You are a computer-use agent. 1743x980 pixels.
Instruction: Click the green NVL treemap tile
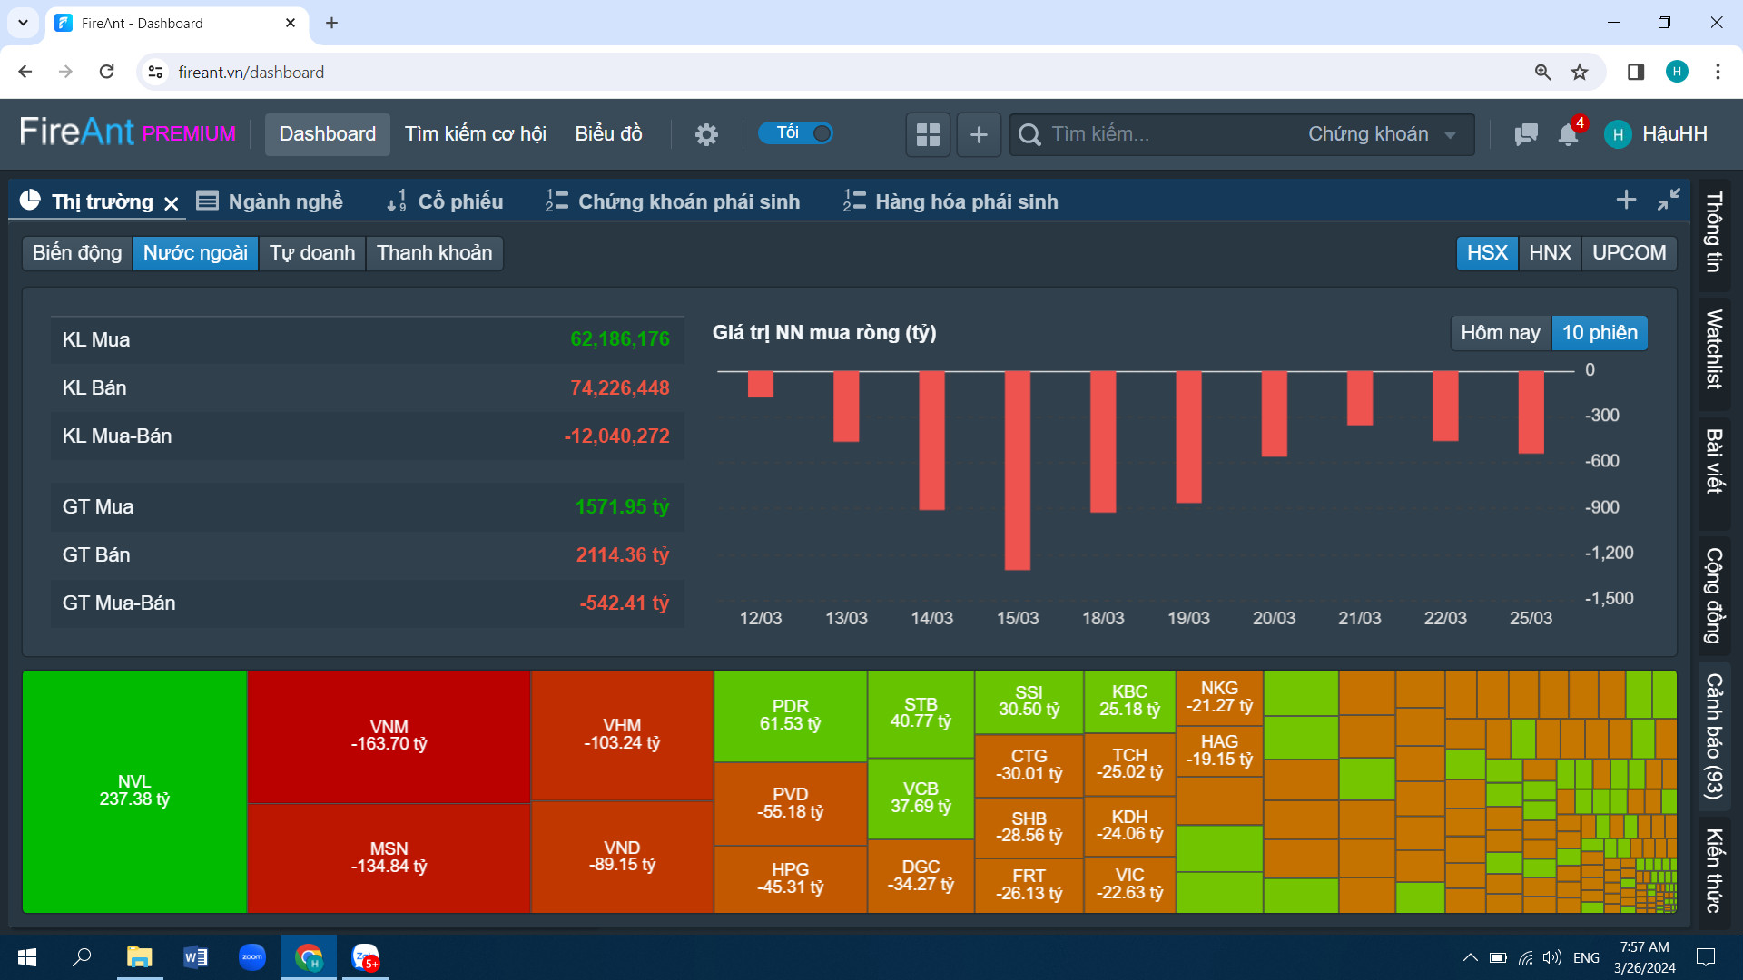134,791
